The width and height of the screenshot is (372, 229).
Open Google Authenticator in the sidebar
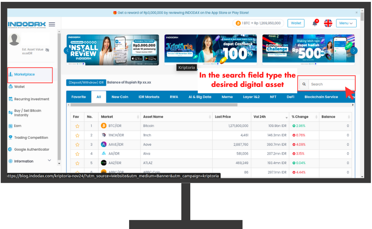coord(32,149)
